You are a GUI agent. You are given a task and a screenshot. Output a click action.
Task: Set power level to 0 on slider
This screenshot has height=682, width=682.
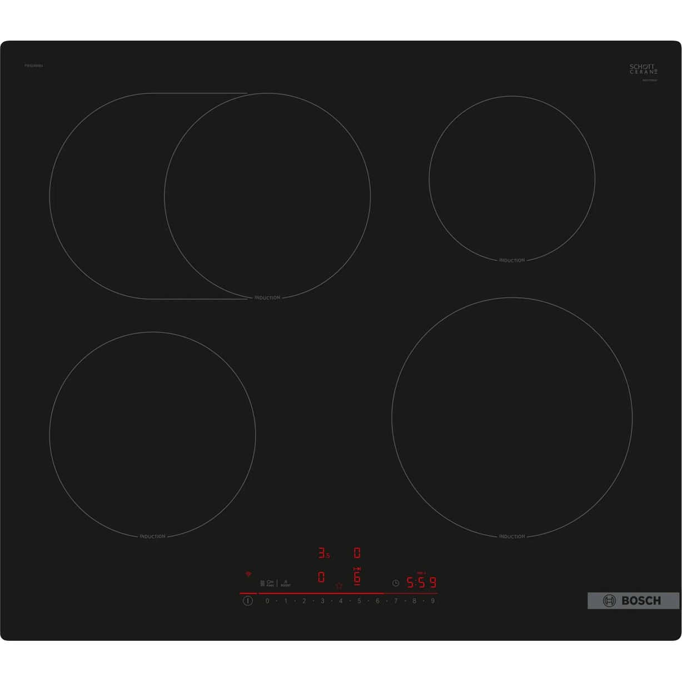click(x=267, y=601)
